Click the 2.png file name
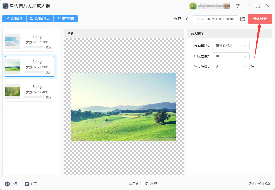The height and width of the screenshot is (190, 275). pos(37,62)
